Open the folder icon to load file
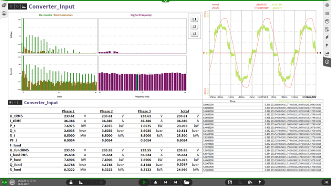This screenshot has height=186, width=331. 187,182
